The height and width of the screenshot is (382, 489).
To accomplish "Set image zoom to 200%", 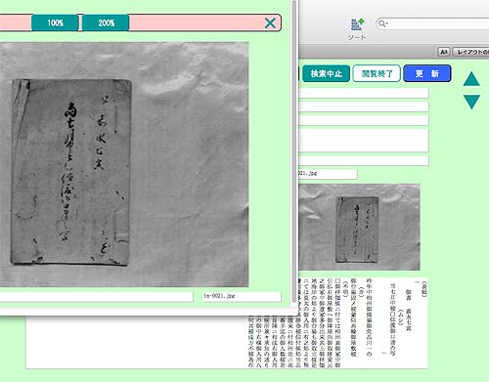I will [106, 22].
